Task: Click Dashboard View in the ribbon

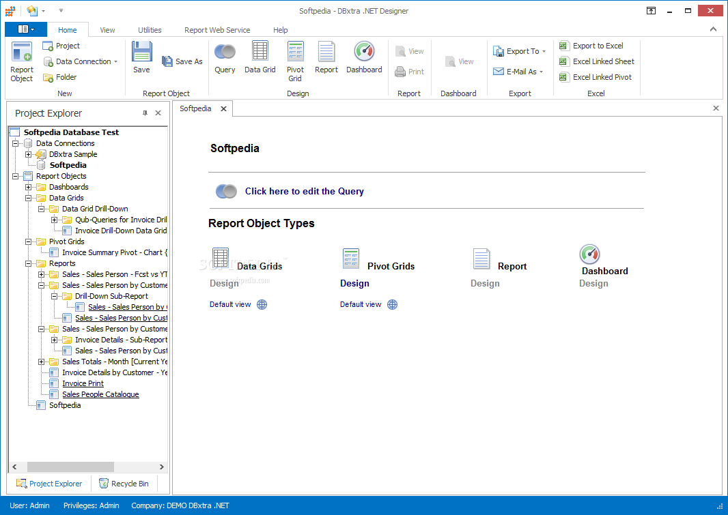Action: click(459, 61)
